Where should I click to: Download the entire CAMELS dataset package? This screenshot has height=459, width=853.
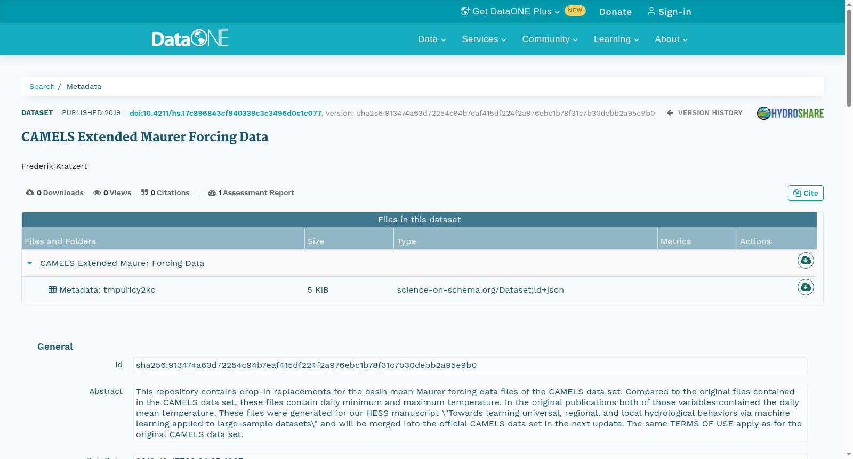tap(806, 260)
